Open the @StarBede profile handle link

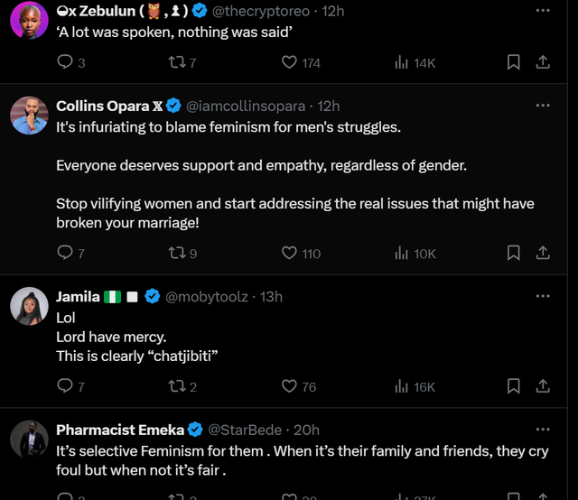point(245,430)
